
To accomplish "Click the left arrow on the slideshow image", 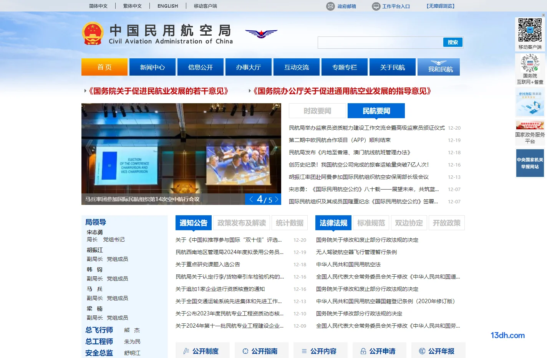I will click(x=89, y=147).
